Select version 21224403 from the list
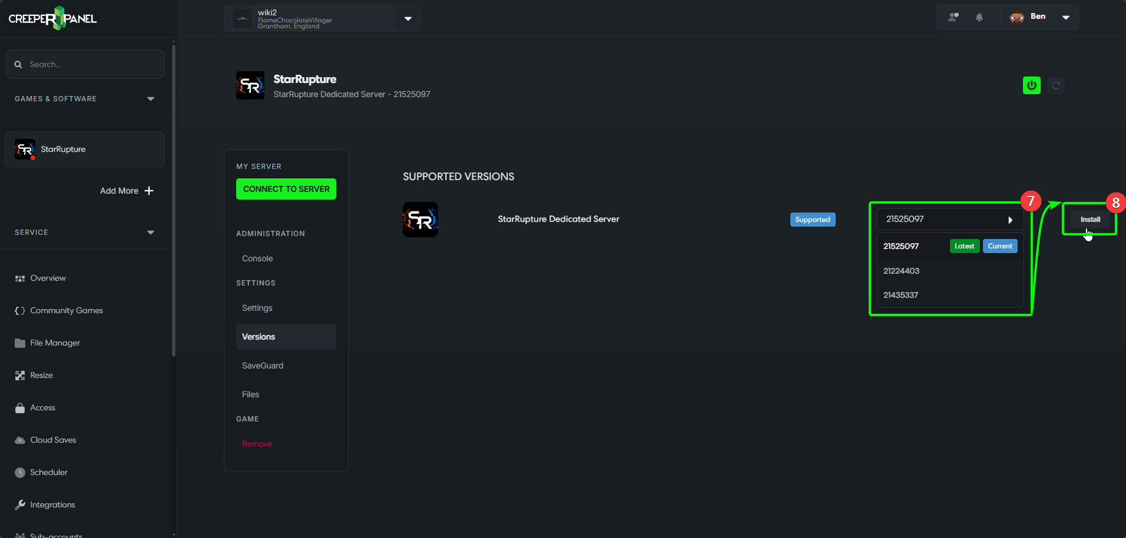The image size is (1126, 538). 901,271
